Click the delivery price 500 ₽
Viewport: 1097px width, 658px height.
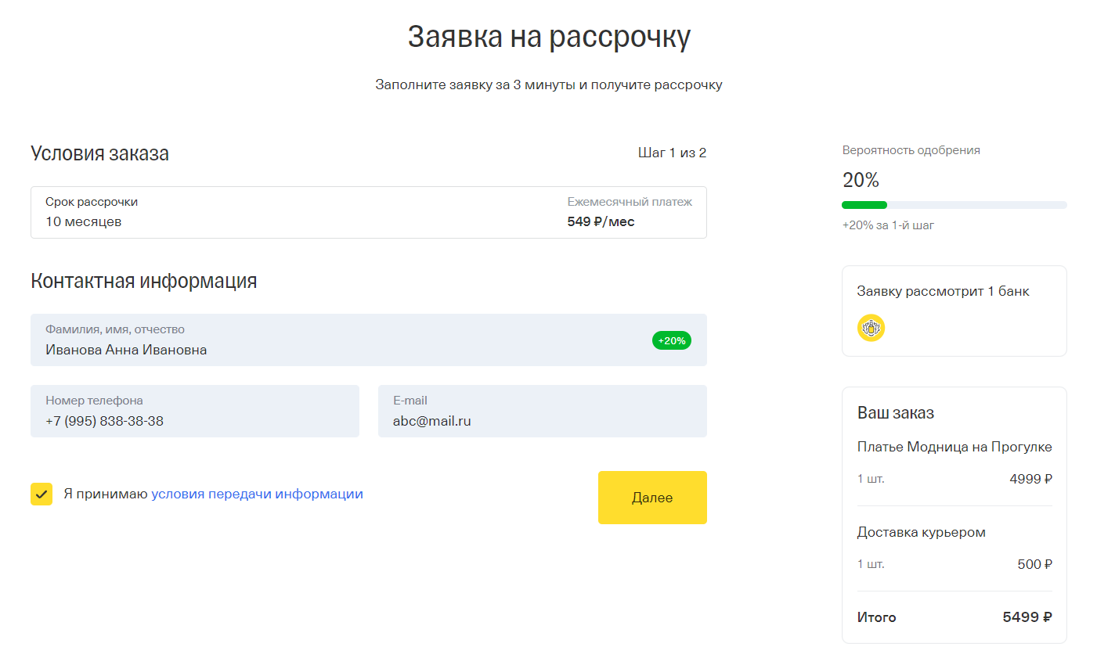click(x=1034, y=564)
